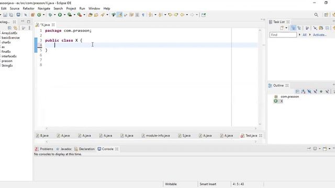Image resolution: width=335 pixels, height=188 pixels.
Task: Click the Find field in Task List
Action: coord(283,35)
